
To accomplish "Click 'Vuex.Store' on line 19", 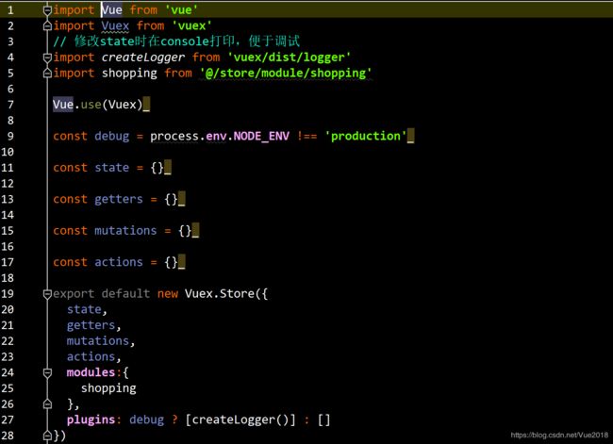I will coord(220,293).
